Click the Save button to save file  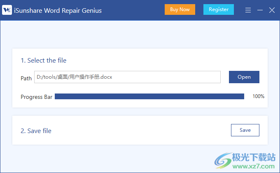pyautogui.click(x=245, y=130)
